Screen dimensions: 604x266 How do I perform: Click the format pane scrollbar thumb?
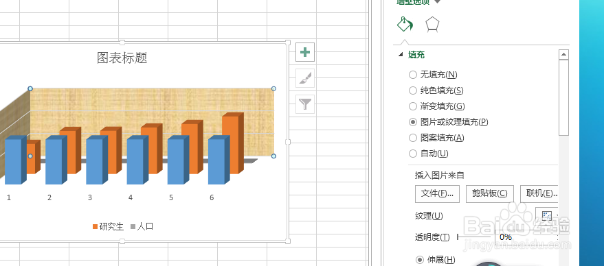[x=564, y=97]
